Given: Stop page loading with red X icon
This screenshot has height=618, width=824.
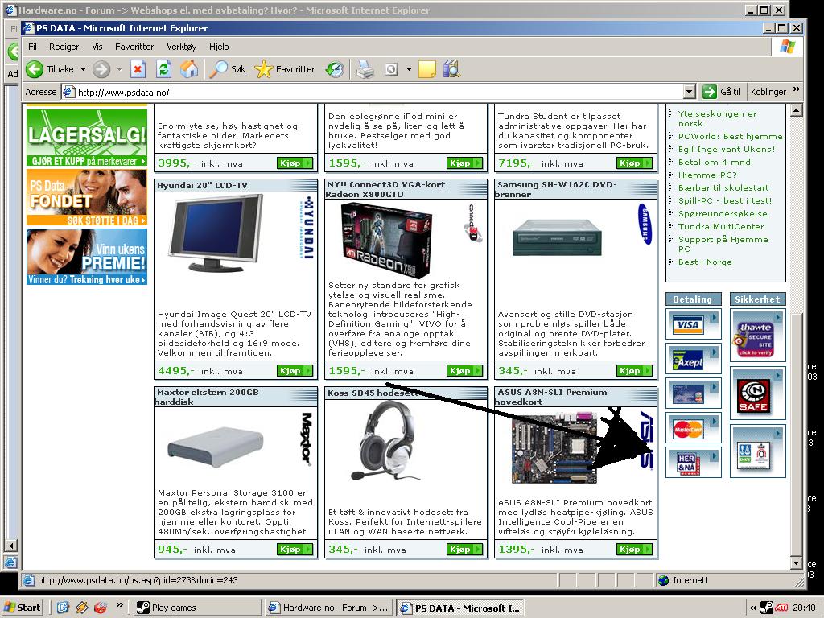Looking at the screenshot, I should click(x=138, y=69).
